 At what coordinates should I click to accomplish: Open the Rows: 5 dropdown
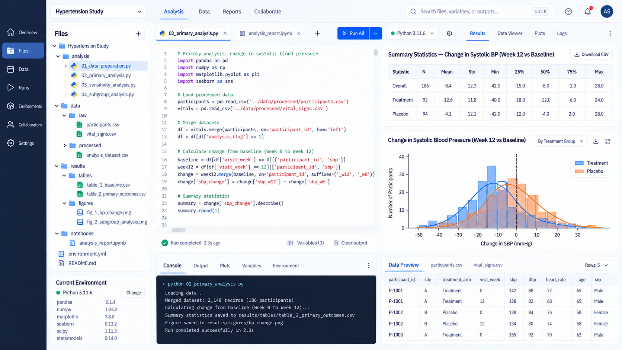coord(596,265)
